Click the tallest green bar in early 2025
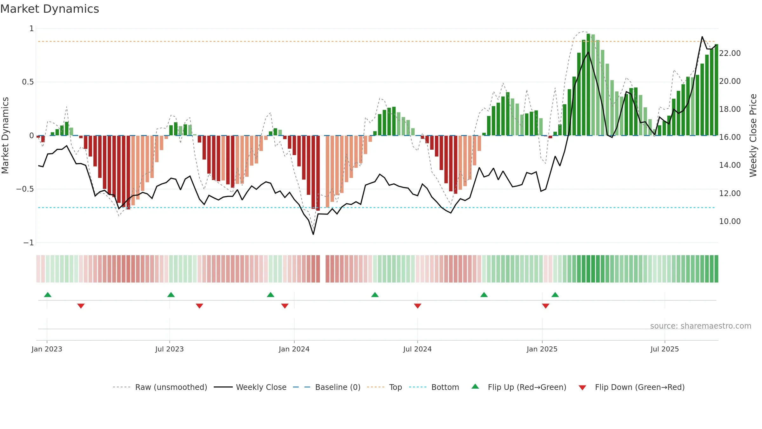The width and height of the screenshot is (762, 429). tap(588, 85)
